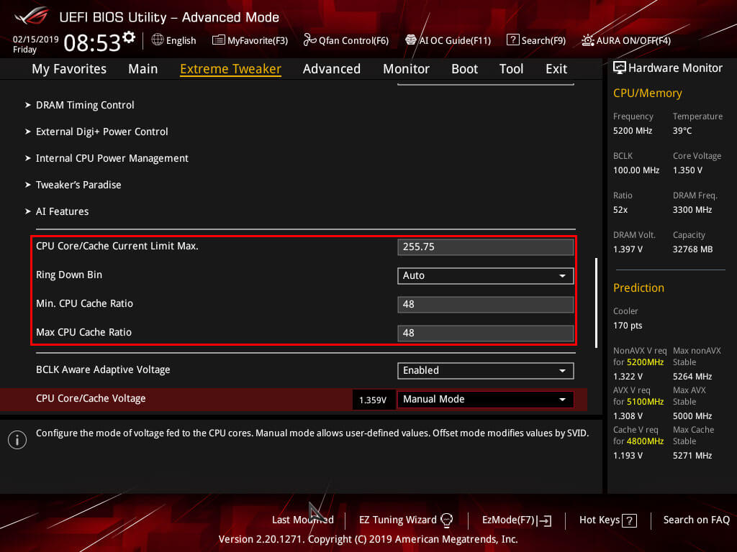Click Last Modified at the bottom
737x552 pixels.
(x=303, y=520)
